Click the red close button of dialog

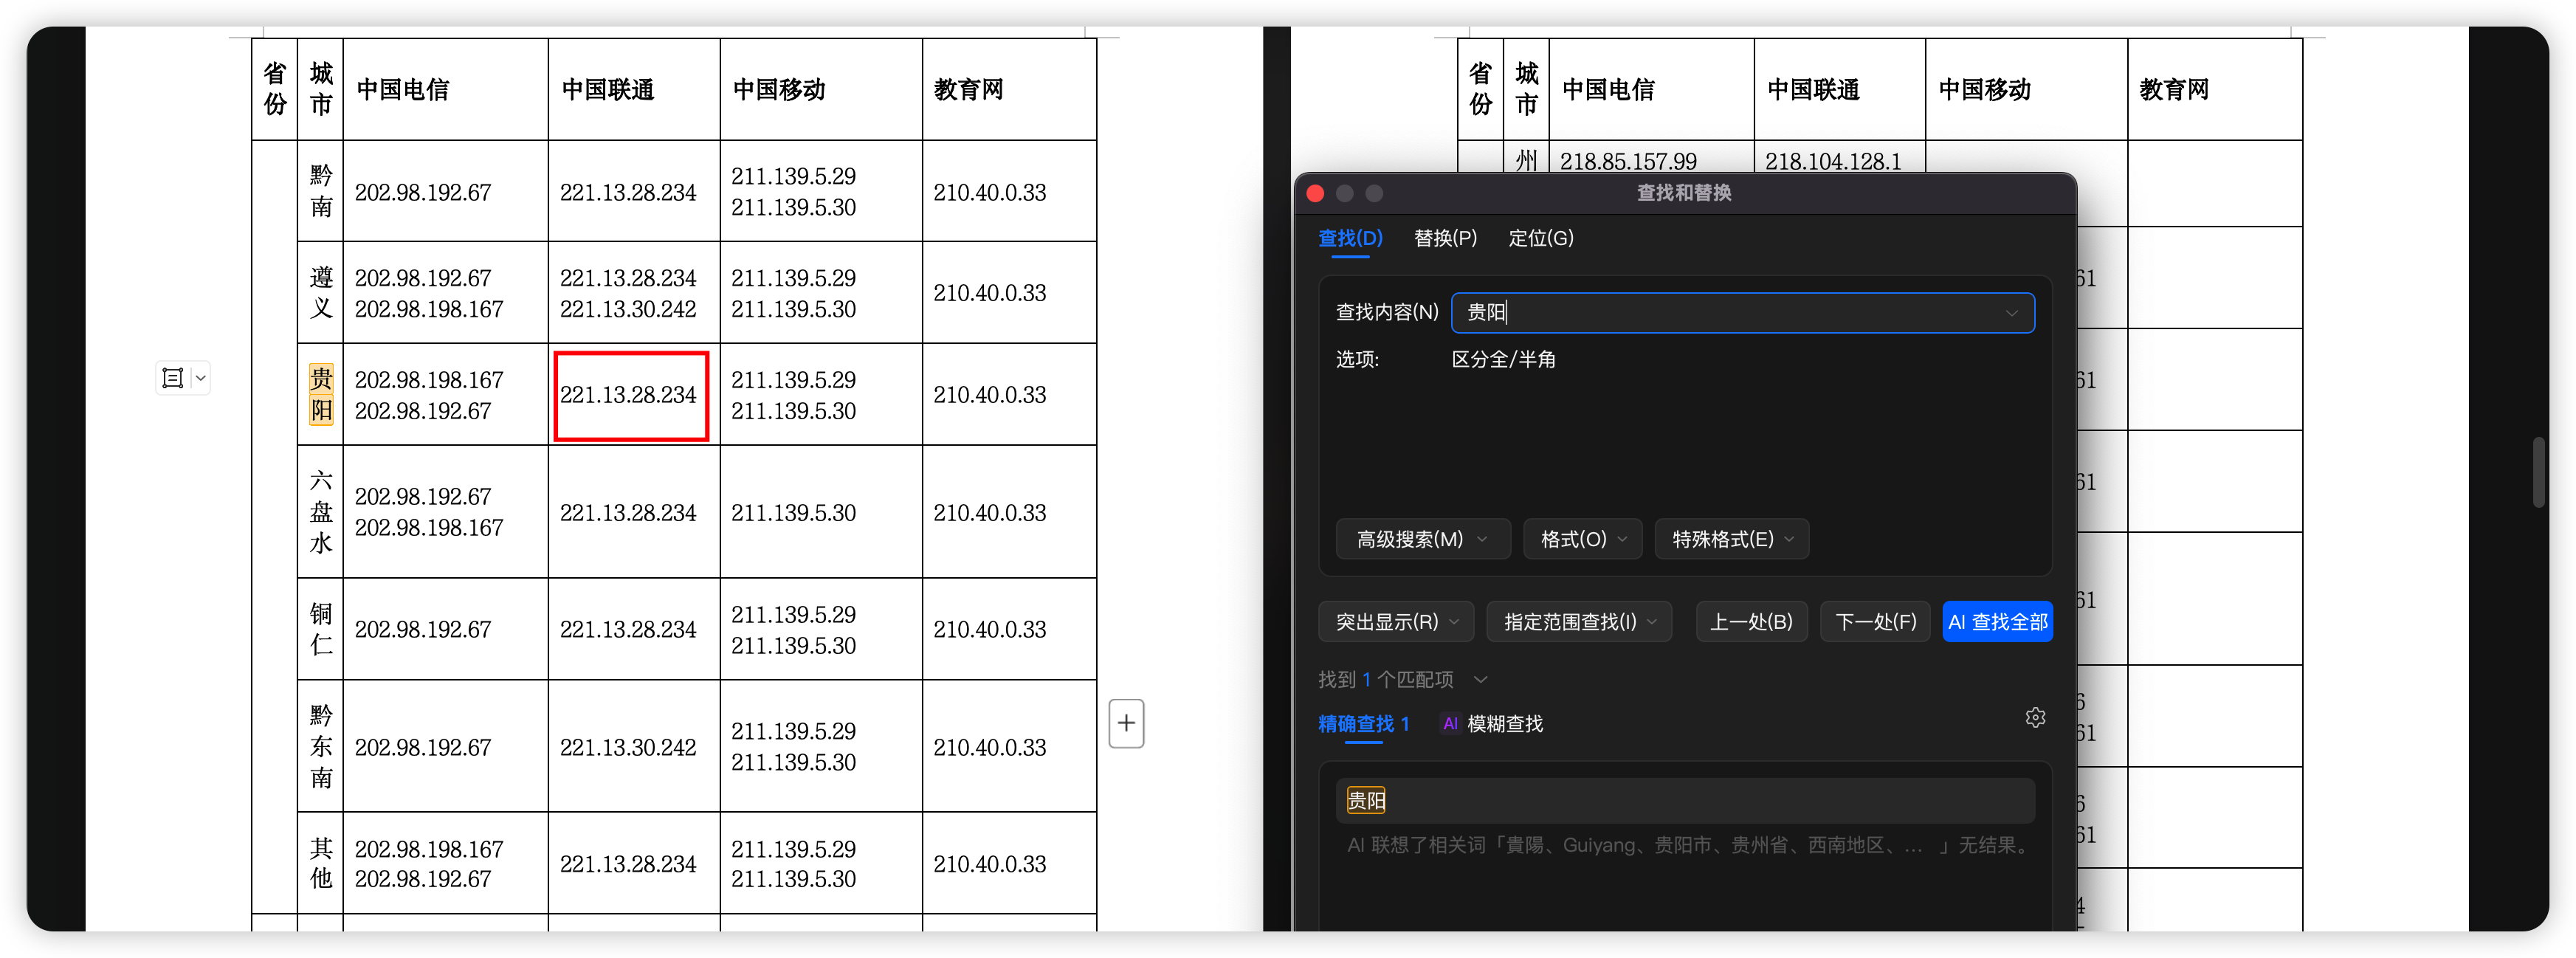(x=1315, y=193)
